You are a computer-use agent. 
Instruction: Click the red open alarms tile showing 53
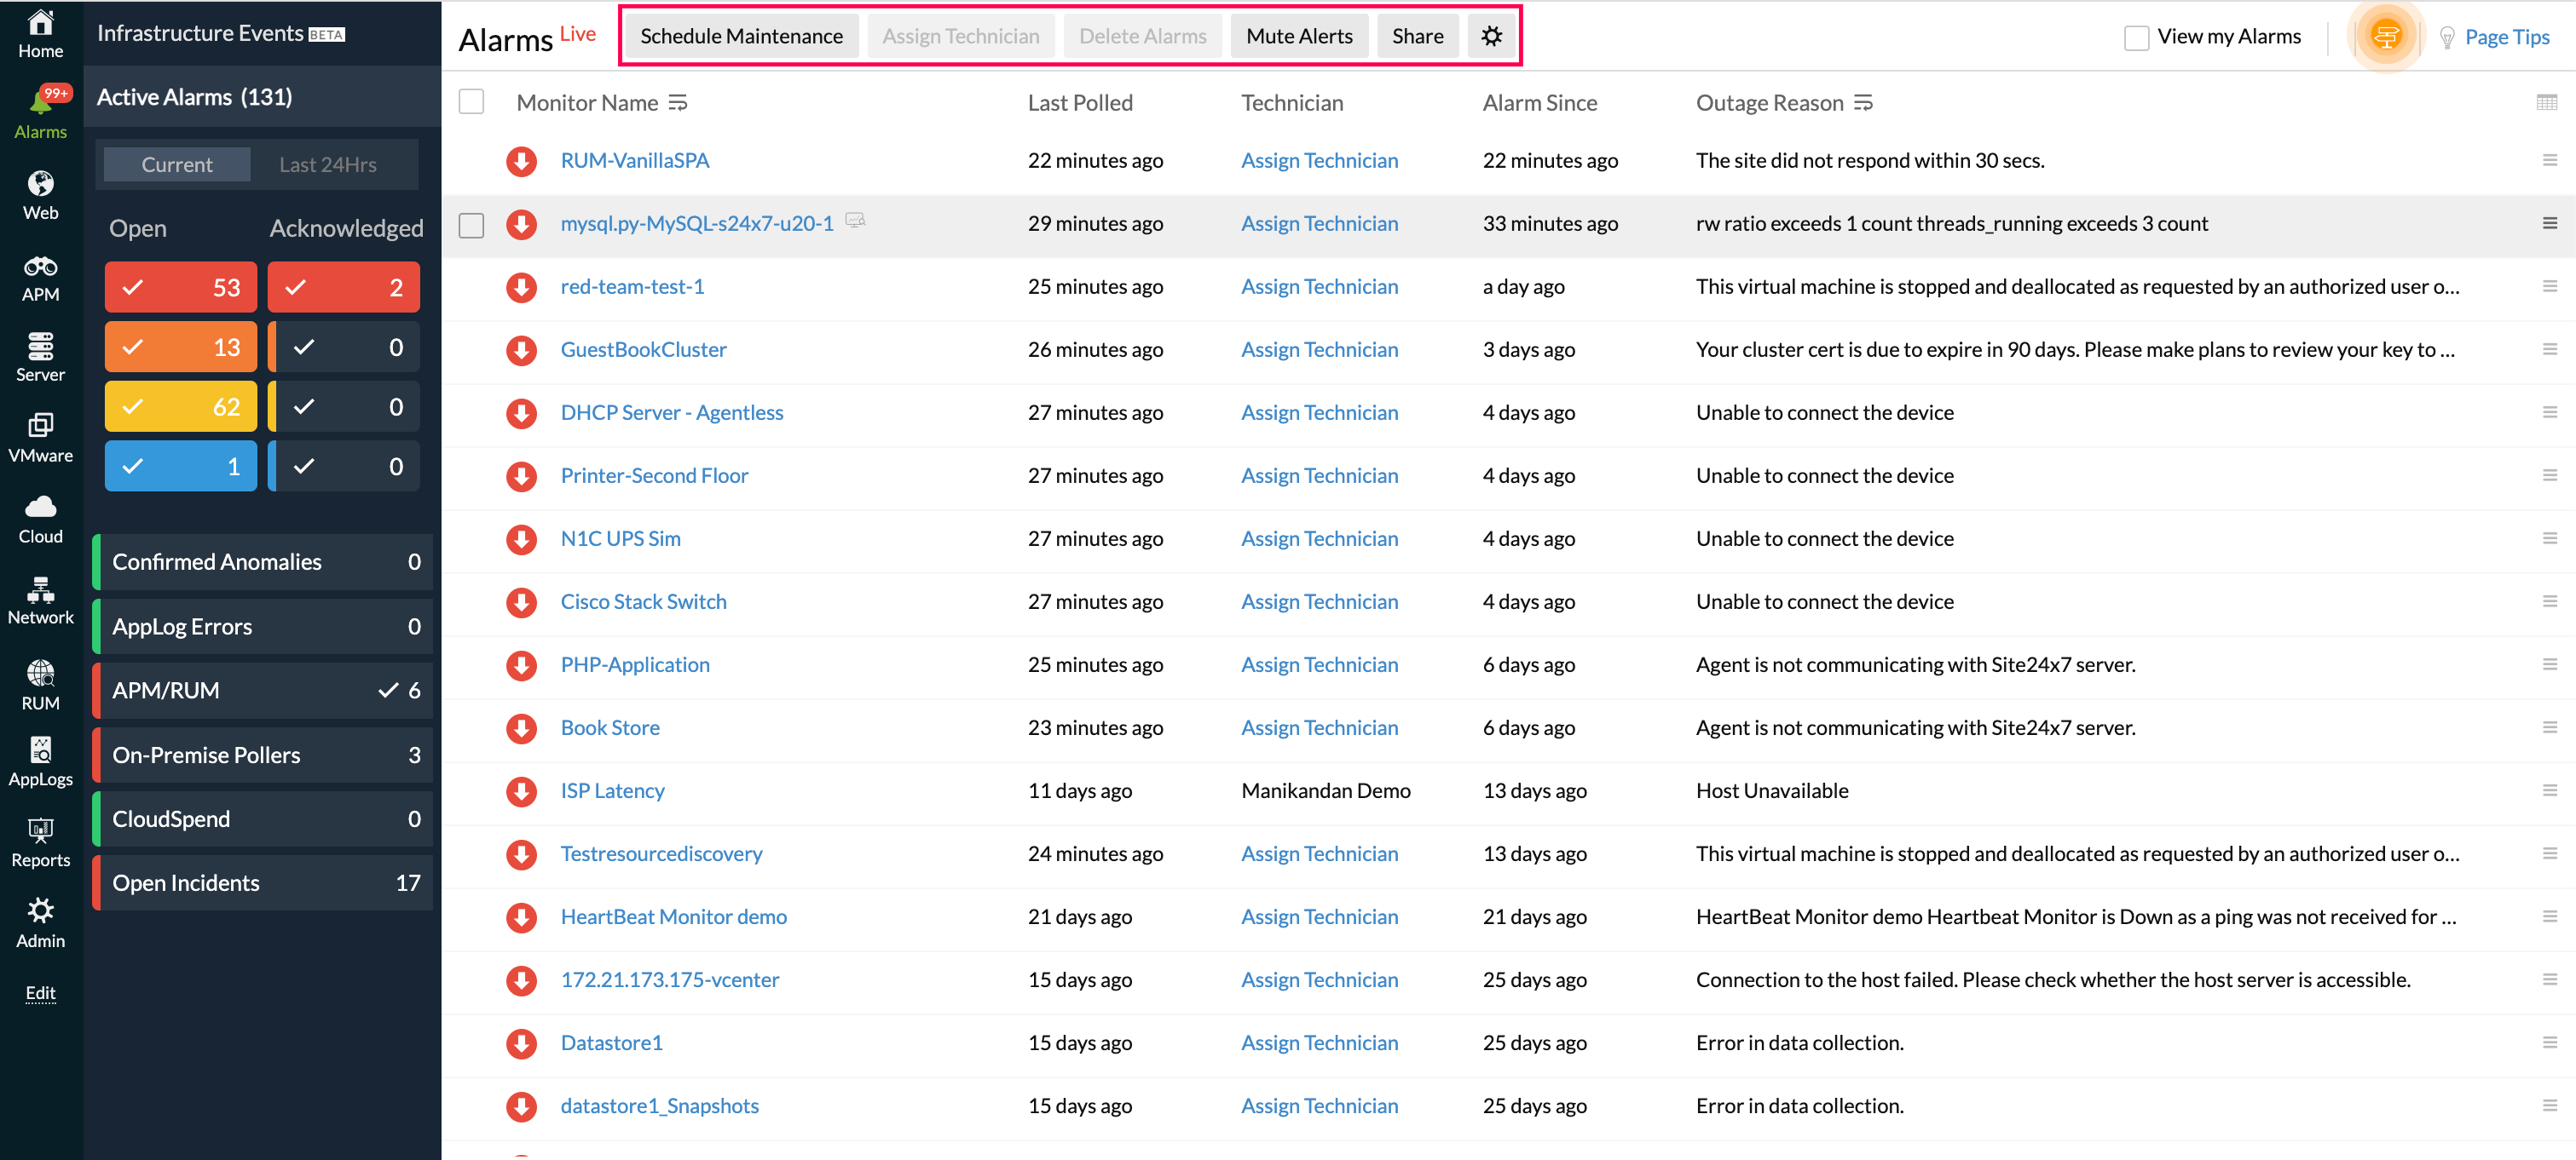coord(181,288)
